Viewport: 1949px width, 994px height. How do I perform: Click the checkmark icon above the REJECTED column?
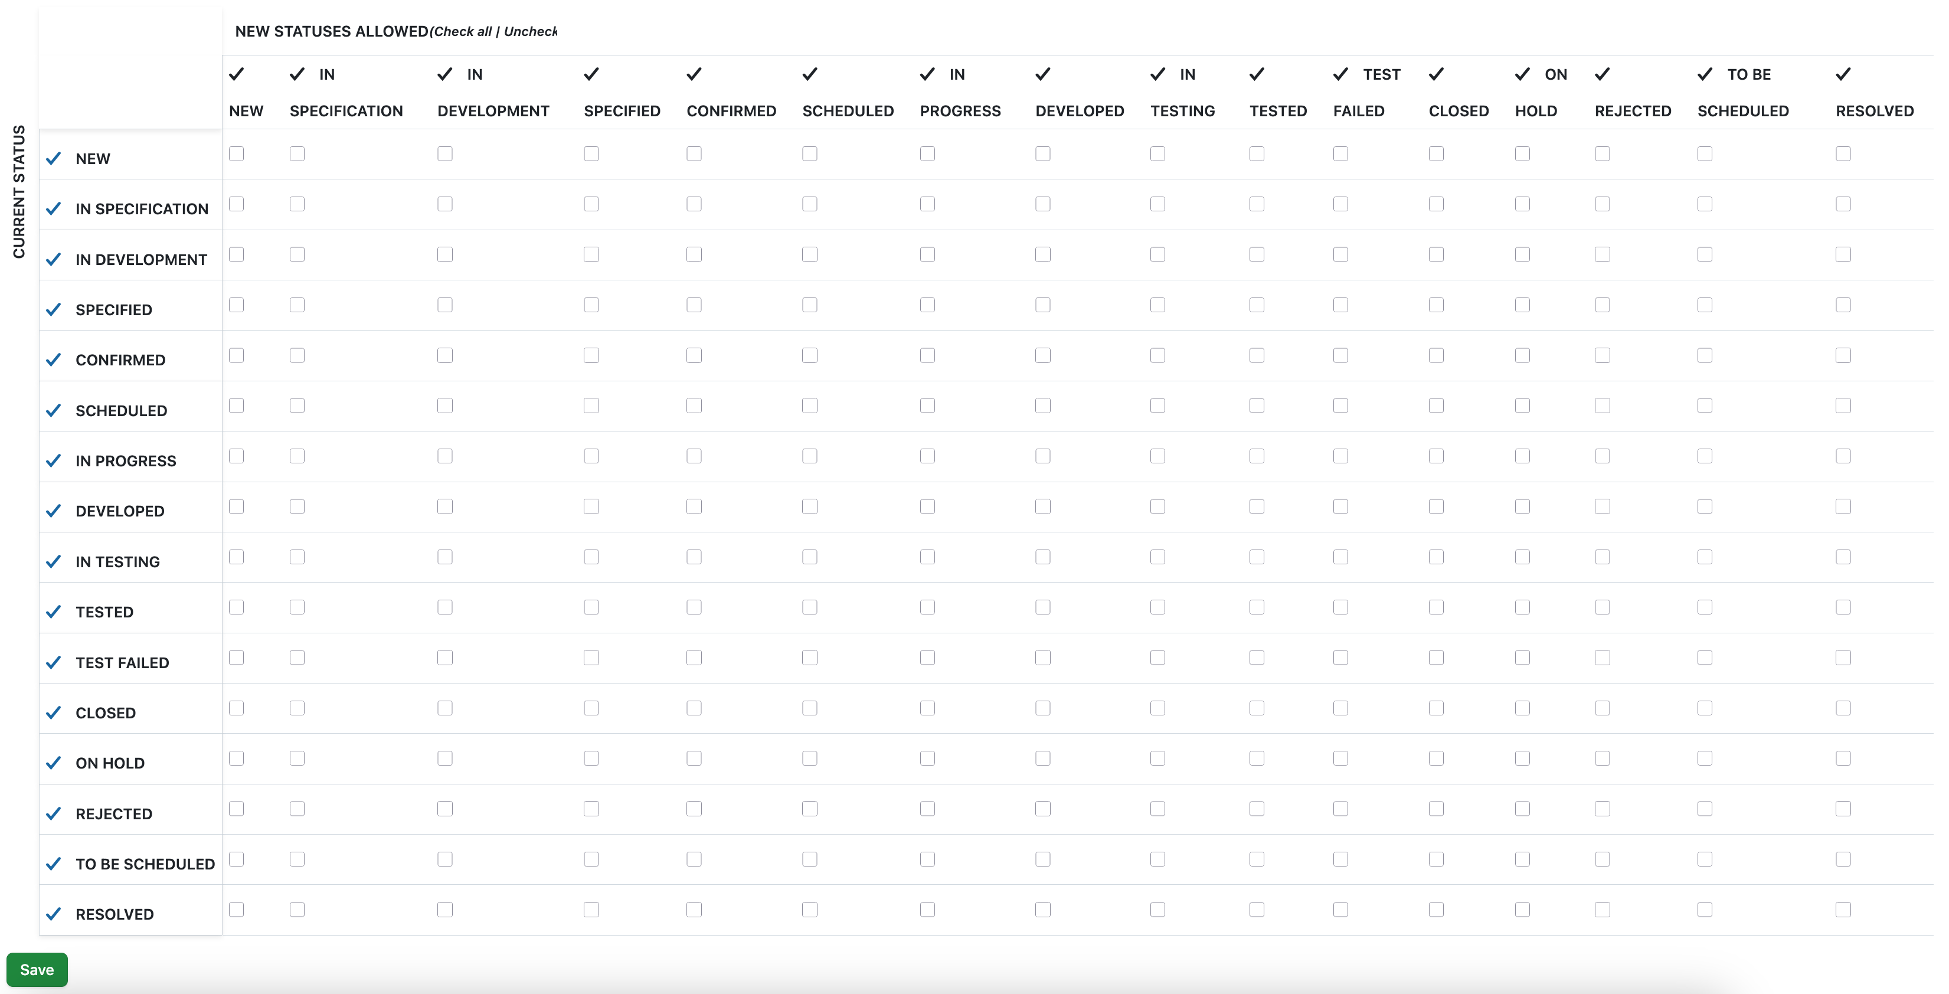click(1602, 74)
